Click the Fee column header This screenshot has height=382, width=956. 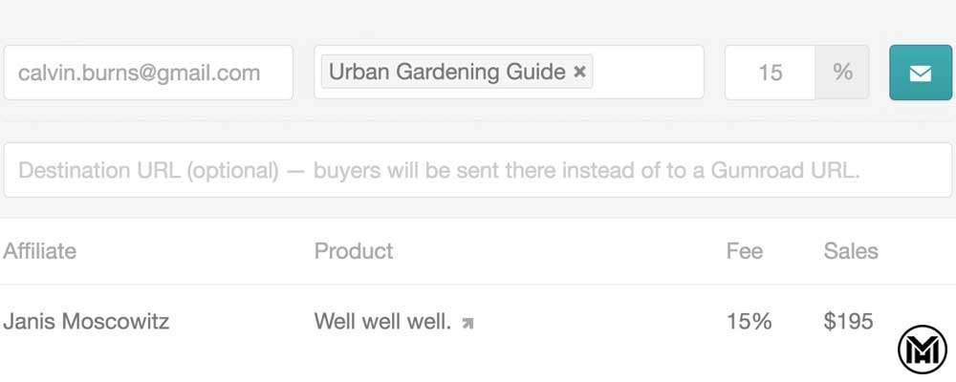[745, 251]
